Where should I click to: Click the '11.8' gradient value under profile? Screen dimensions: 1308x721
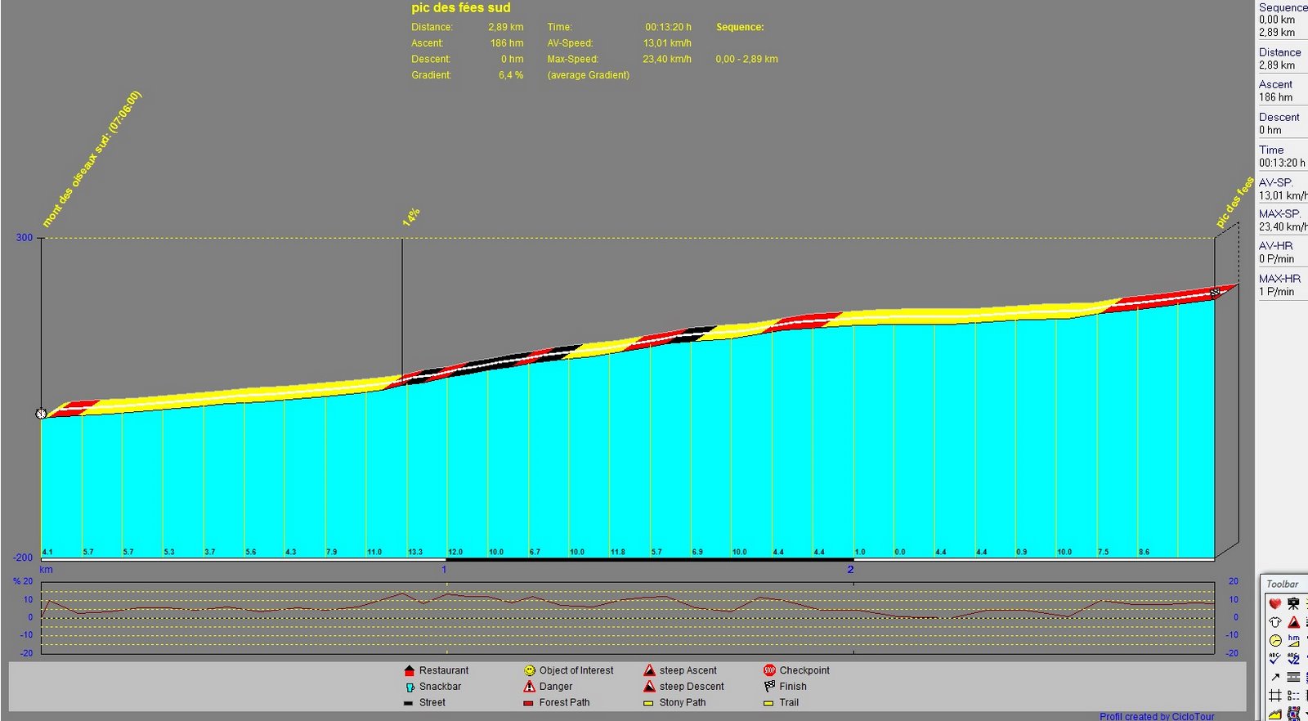(618, 552)
